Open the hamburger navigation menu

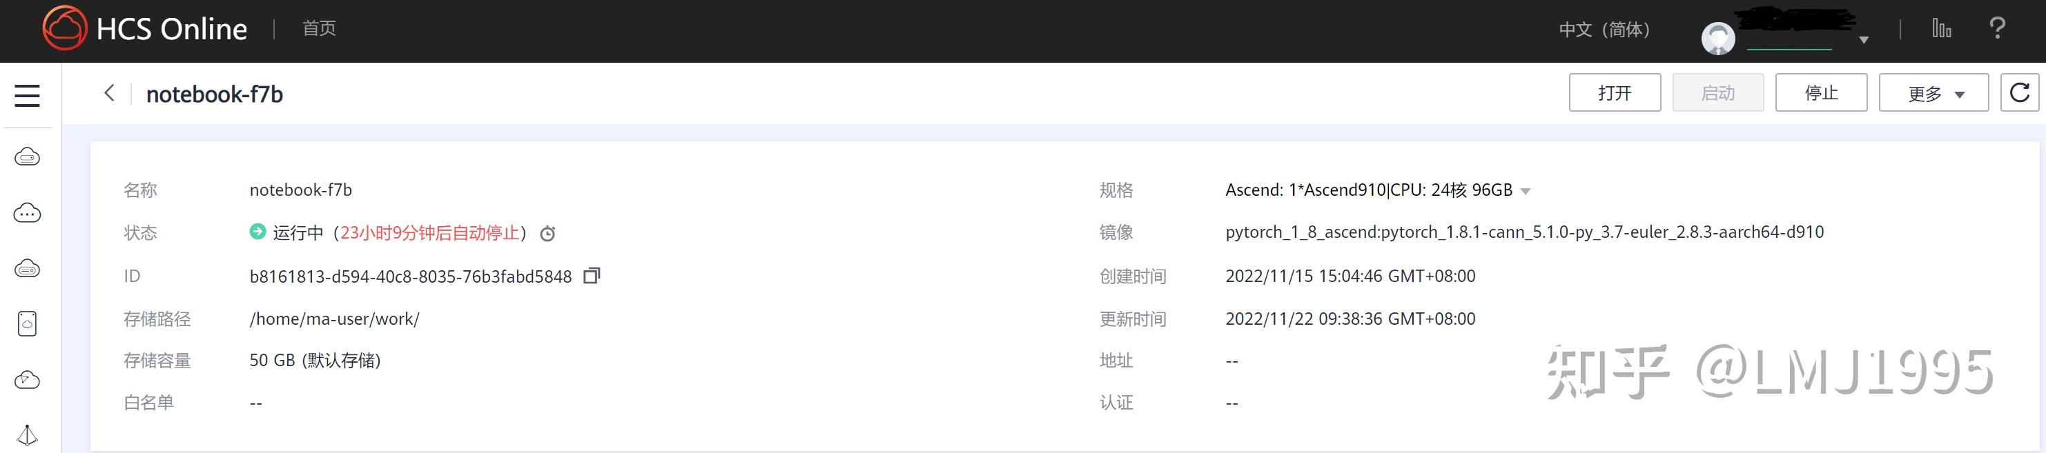point(26,94)
